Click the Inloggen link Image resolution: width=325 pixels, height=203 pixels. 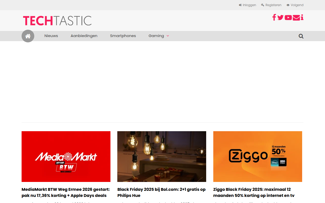click(248, 5)
